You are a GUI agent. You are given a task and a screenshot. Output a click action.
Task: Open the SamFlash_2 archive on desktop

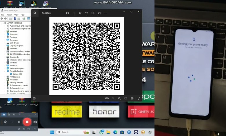[x=22, y=102]
